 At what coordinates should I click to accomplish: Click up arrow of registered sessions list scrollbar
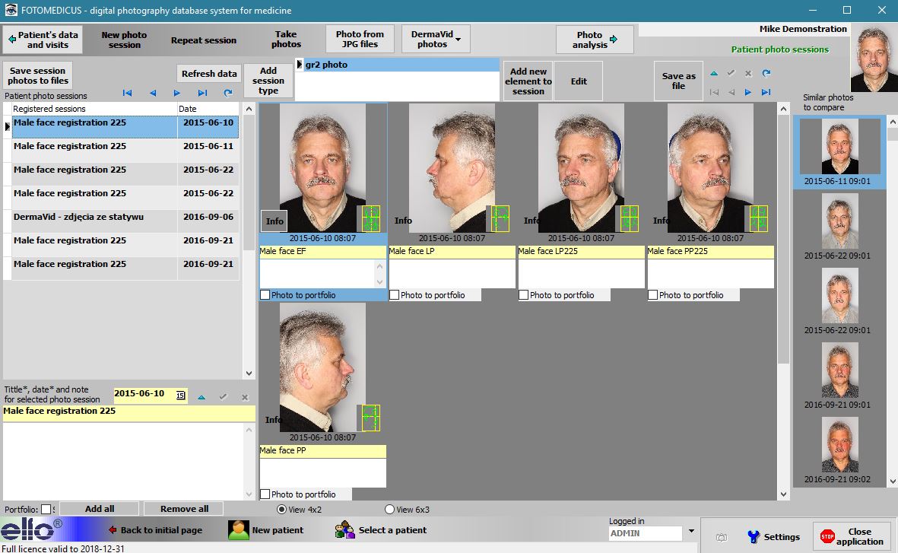pos(249,108)
